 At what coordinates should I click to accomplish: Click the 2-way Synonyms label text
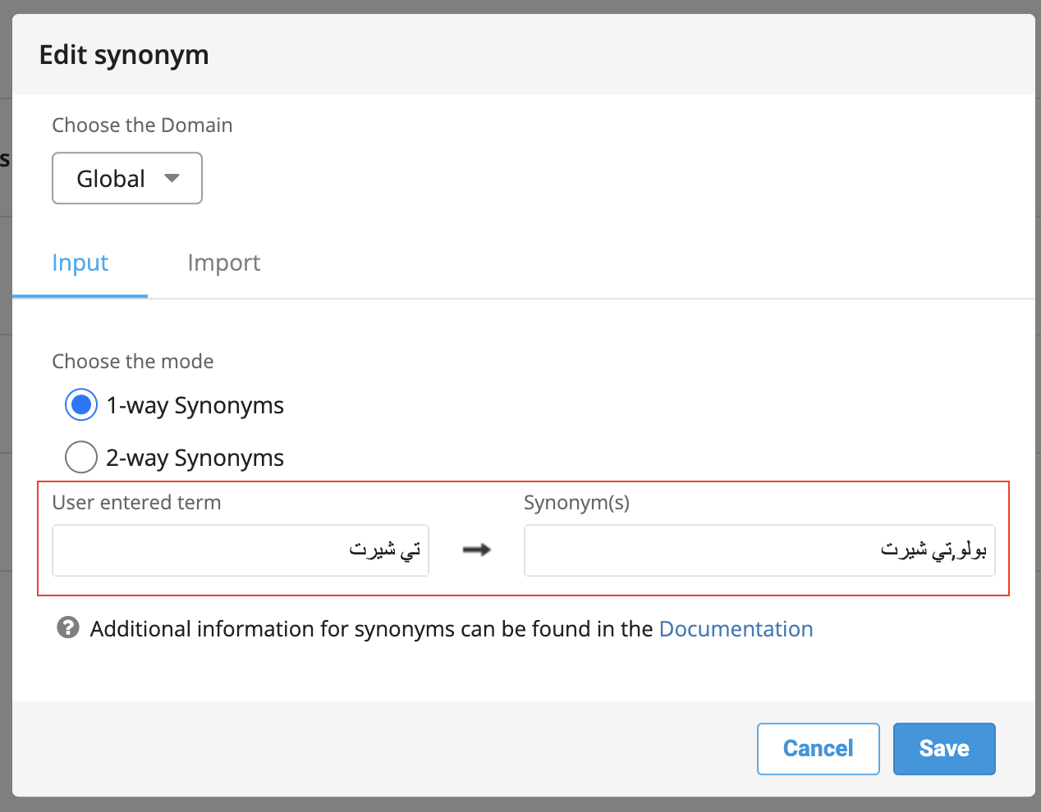point(195,458)
